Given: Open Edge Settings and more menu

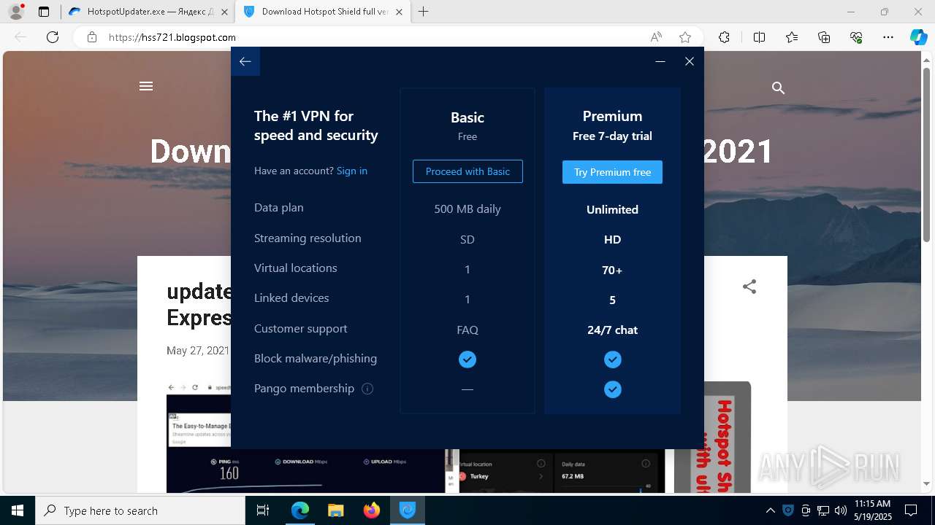Looking at the screenshot, I should click(888, 37).
